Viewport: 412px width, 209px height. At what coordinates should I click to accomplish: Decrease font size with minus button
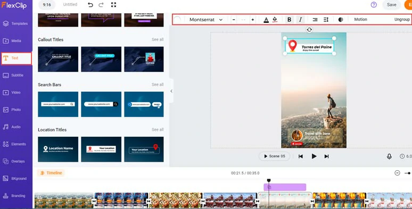(234, 20)
